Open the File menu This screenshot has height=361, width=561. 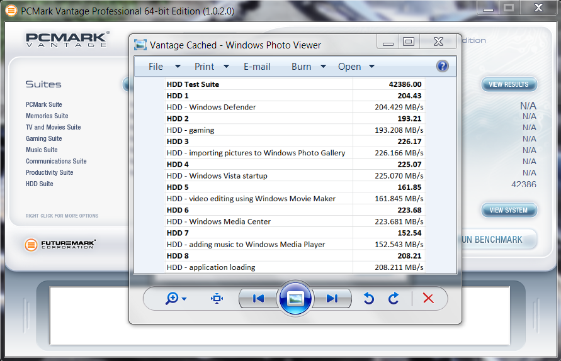pyautogui.click(x=156, y=67)
